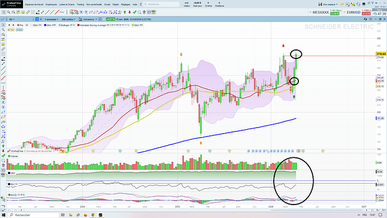This screenshot has height=218, width=387.
Task: Place a red down arrow on chart
Action: click(x=130, y=12)
